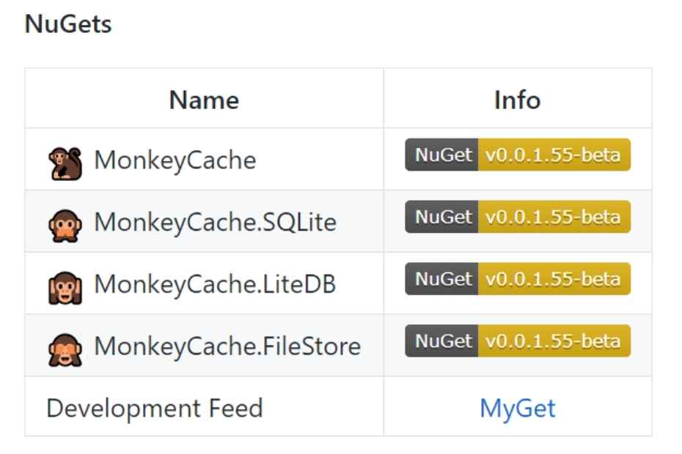The width and height of the screenshot is (682, 454).
Task: Click the Development Feed cell text
Action: [x=154, y=408]
